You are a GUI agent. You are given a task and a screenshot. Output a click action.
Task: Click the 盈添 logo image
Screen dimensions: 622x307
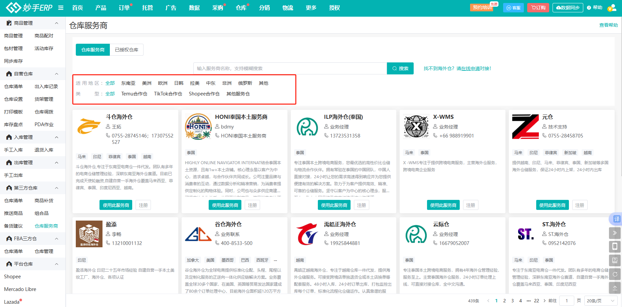point(89,234)
